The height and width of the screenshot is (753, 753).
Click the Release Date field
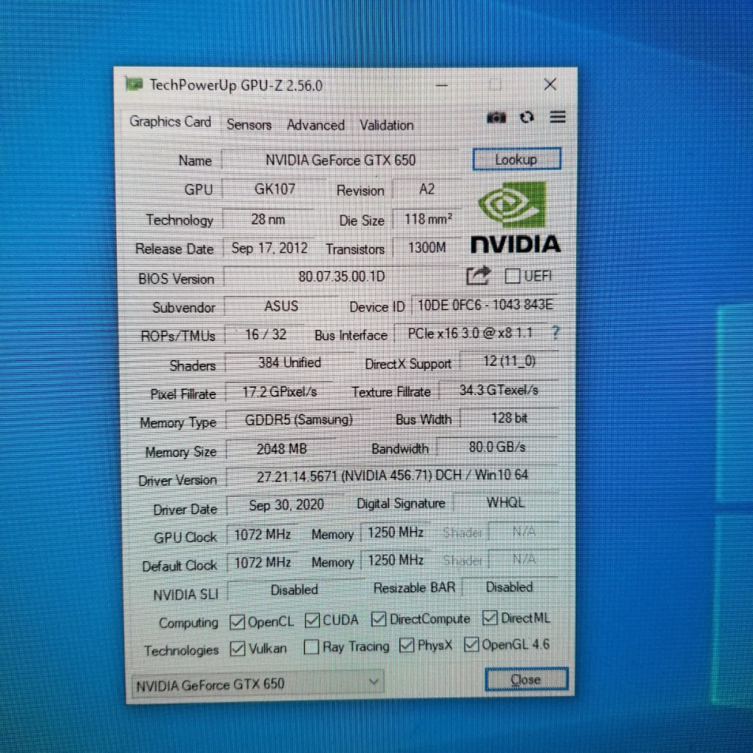(x=270, y=248)
